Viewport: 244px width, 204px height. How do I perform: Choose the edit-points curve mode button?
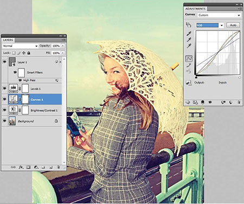click(x=189, y=59)
